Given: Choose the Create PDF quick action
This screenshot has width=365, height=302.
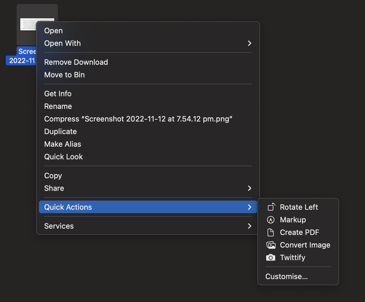Looking at the screenshot, I should 299,232.
